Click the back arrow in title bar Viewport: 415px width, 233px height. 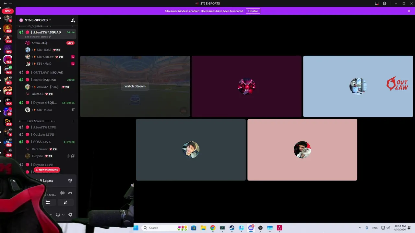pyautogui.click(x=5, y=3)
